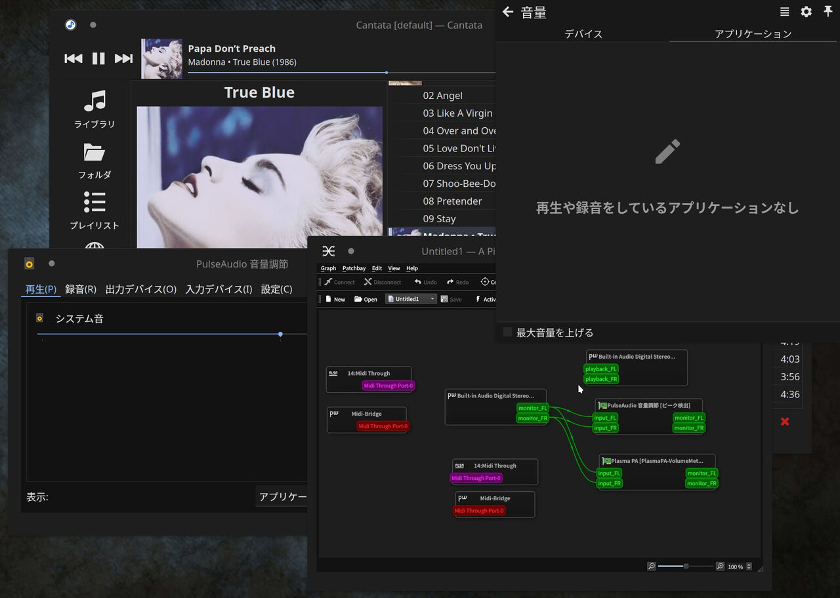
Task: Open the 表示 filter dropdown in PulseAudio 音量調節
Action: tap(282, 496)
